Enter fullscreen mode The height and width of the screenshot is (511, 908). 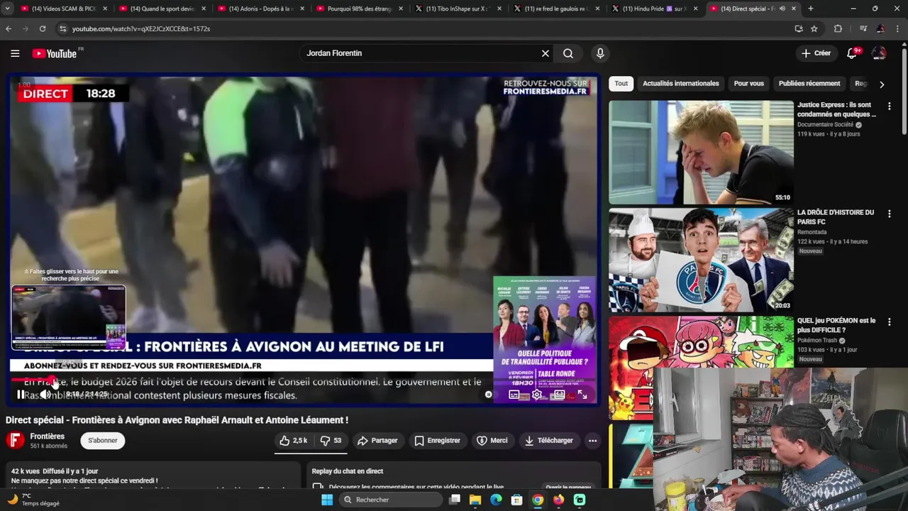(x=582, y=395)
